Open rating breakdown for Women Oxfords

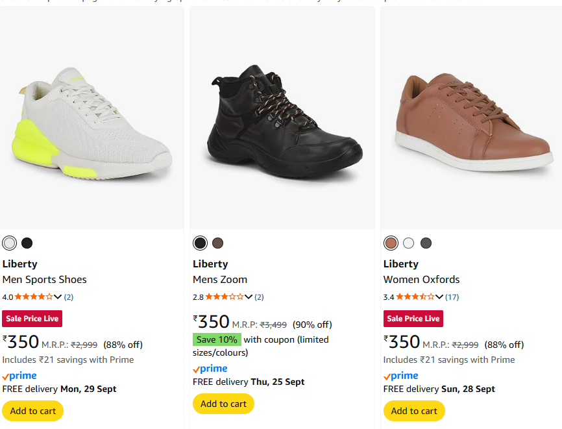(x=439, y=297)
